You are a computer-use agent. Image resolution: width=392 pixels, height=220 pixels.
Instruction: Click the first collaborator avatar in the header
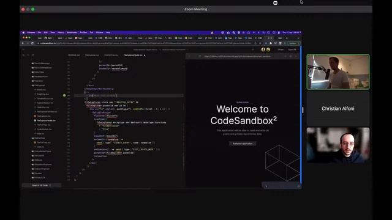coord(263,50)
